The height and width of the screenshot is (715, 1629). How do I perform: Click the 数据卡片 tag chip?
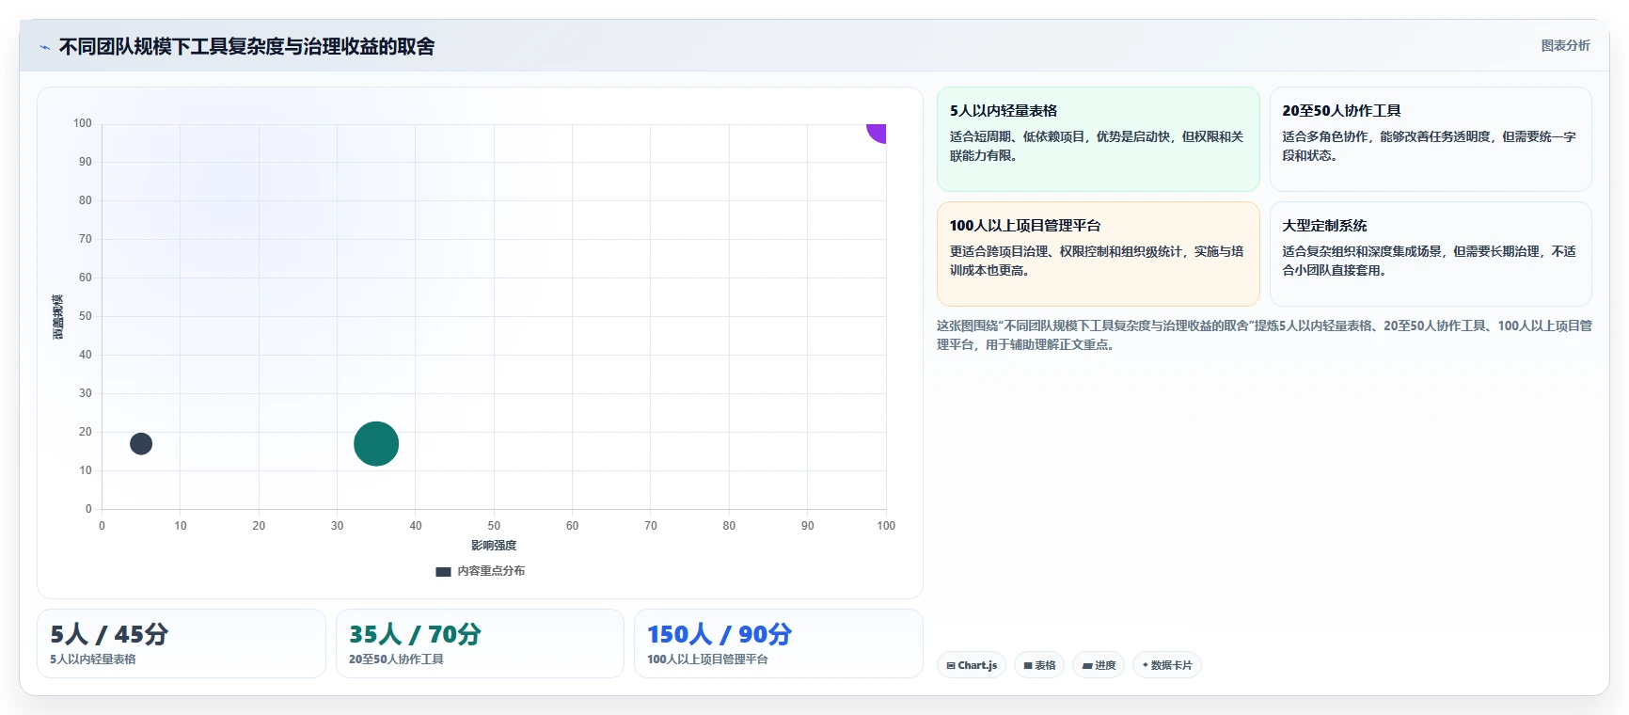1167,665
